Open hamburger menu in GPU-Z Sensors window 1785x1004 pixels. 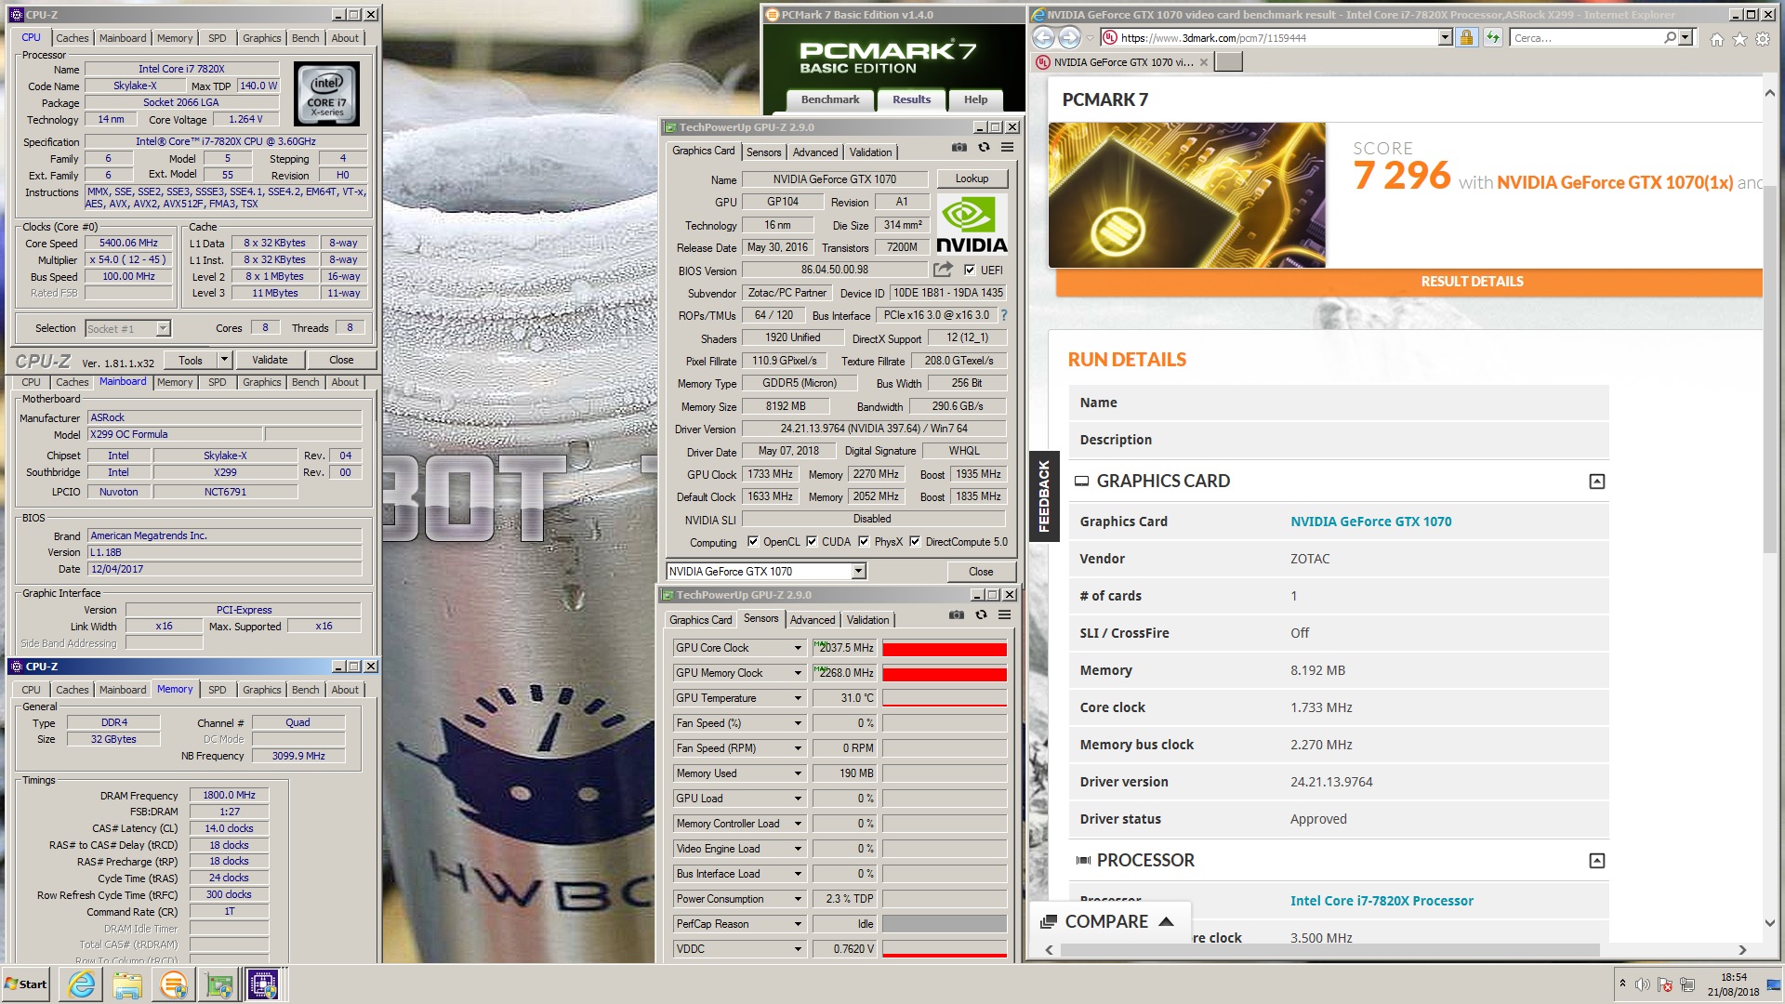[1004, 615]
